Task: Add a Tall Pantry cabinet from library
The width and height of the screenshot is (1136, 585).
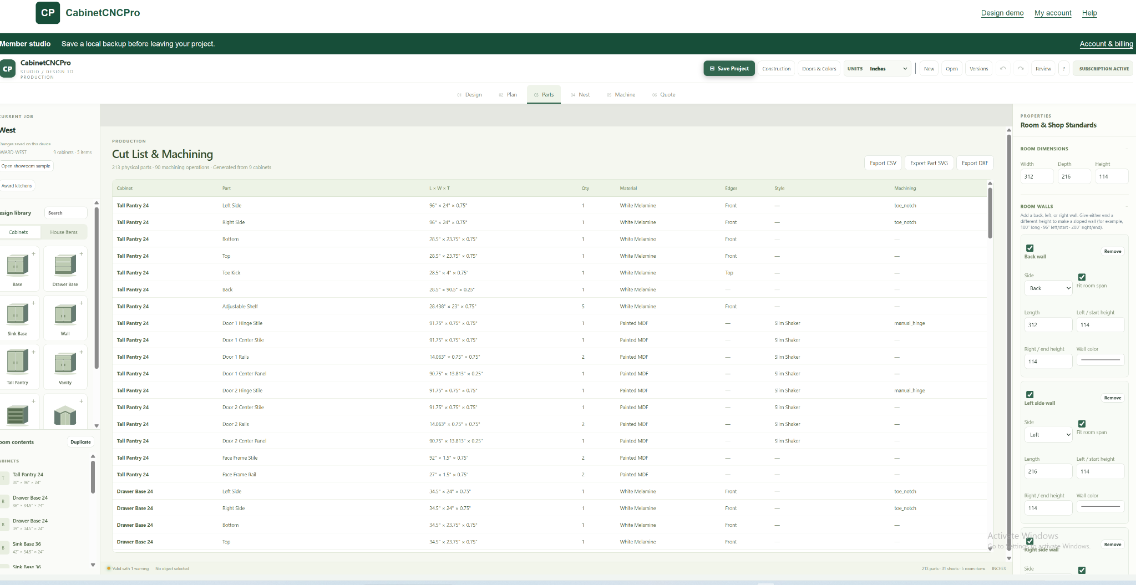Action: (18, 367)
